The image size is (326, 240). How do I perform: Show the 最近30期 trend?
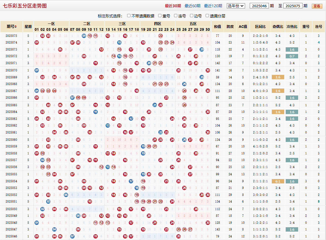[173, 6]
